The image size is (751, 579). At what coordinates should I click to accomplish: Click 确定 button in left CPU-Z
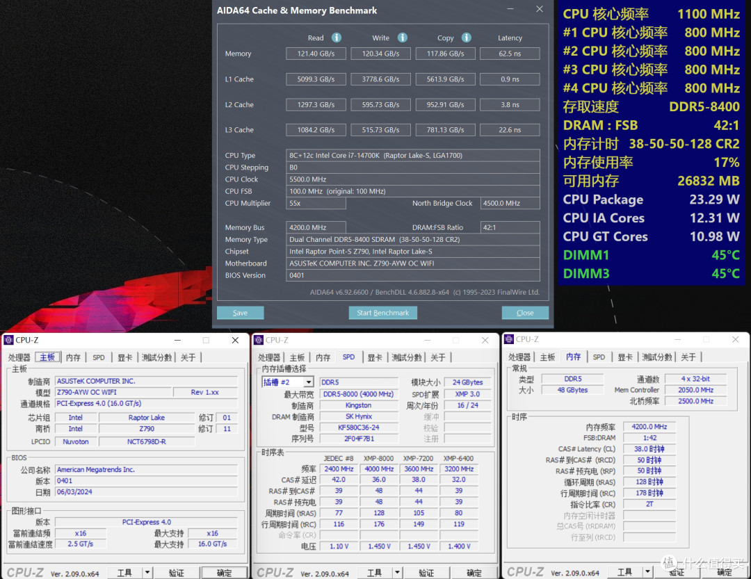(224, 572)
